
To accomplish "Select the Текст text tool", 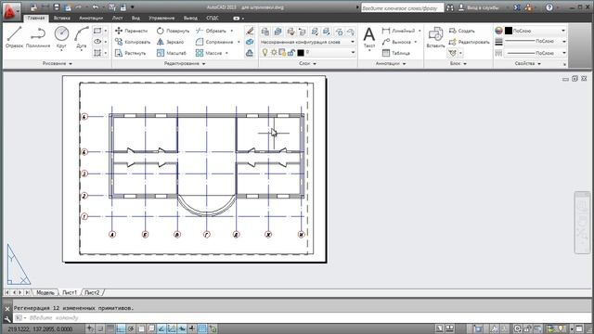I will 369,38.
